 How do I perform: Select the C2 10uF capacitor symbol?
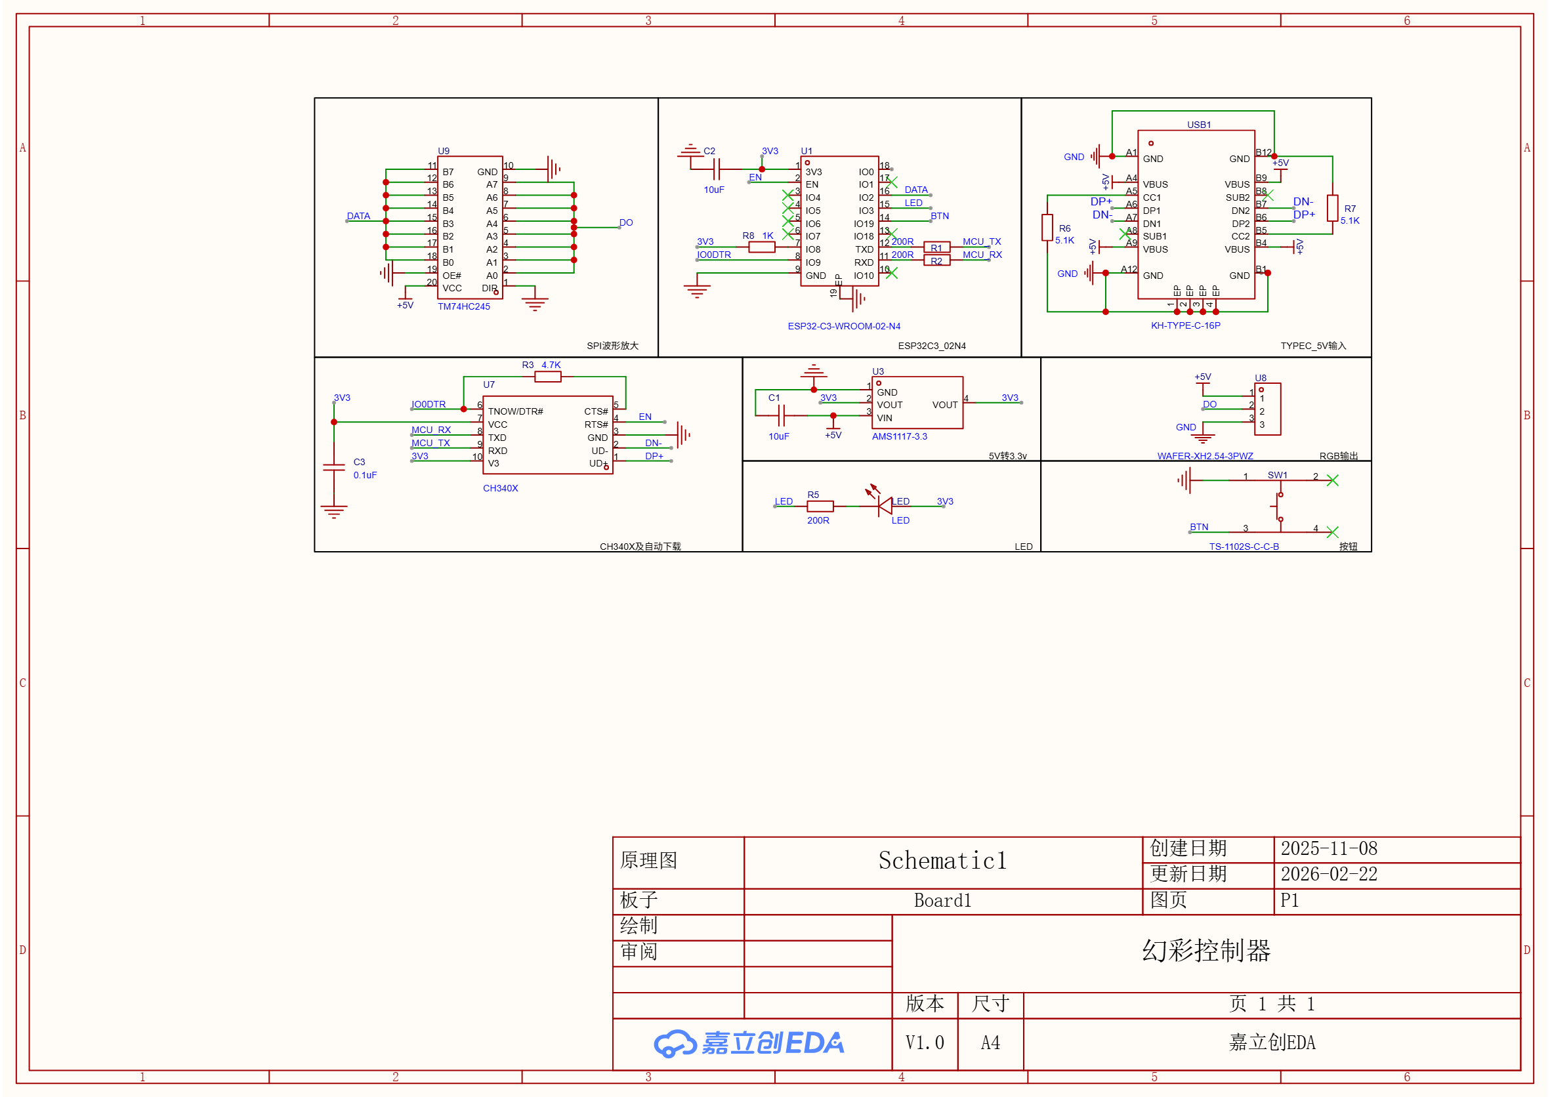tap(717, 169)
